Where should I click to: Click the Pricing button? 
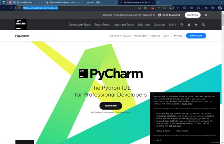[178, 36]
